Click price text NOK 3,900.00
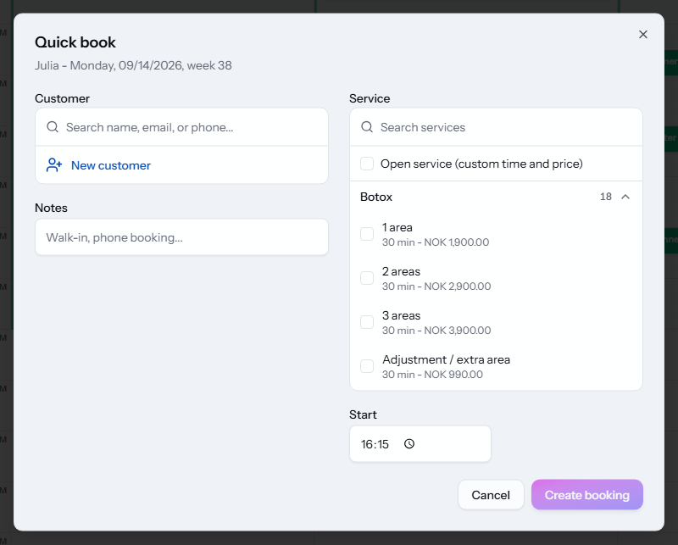The width and height of the screenshot is (678, 545). [457, 331]
